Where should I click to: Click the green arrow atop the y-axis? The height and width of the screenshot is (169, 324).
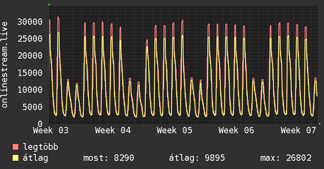coord(49,4)
